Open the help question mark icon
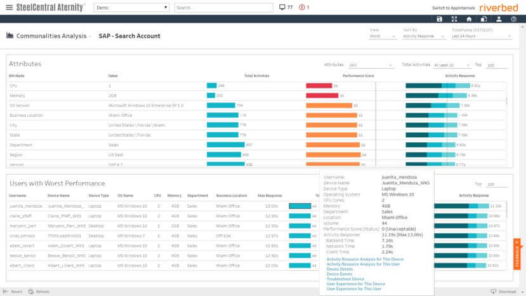Image resolution: width=526 pixels, height=296 pixels. (513, 19)
